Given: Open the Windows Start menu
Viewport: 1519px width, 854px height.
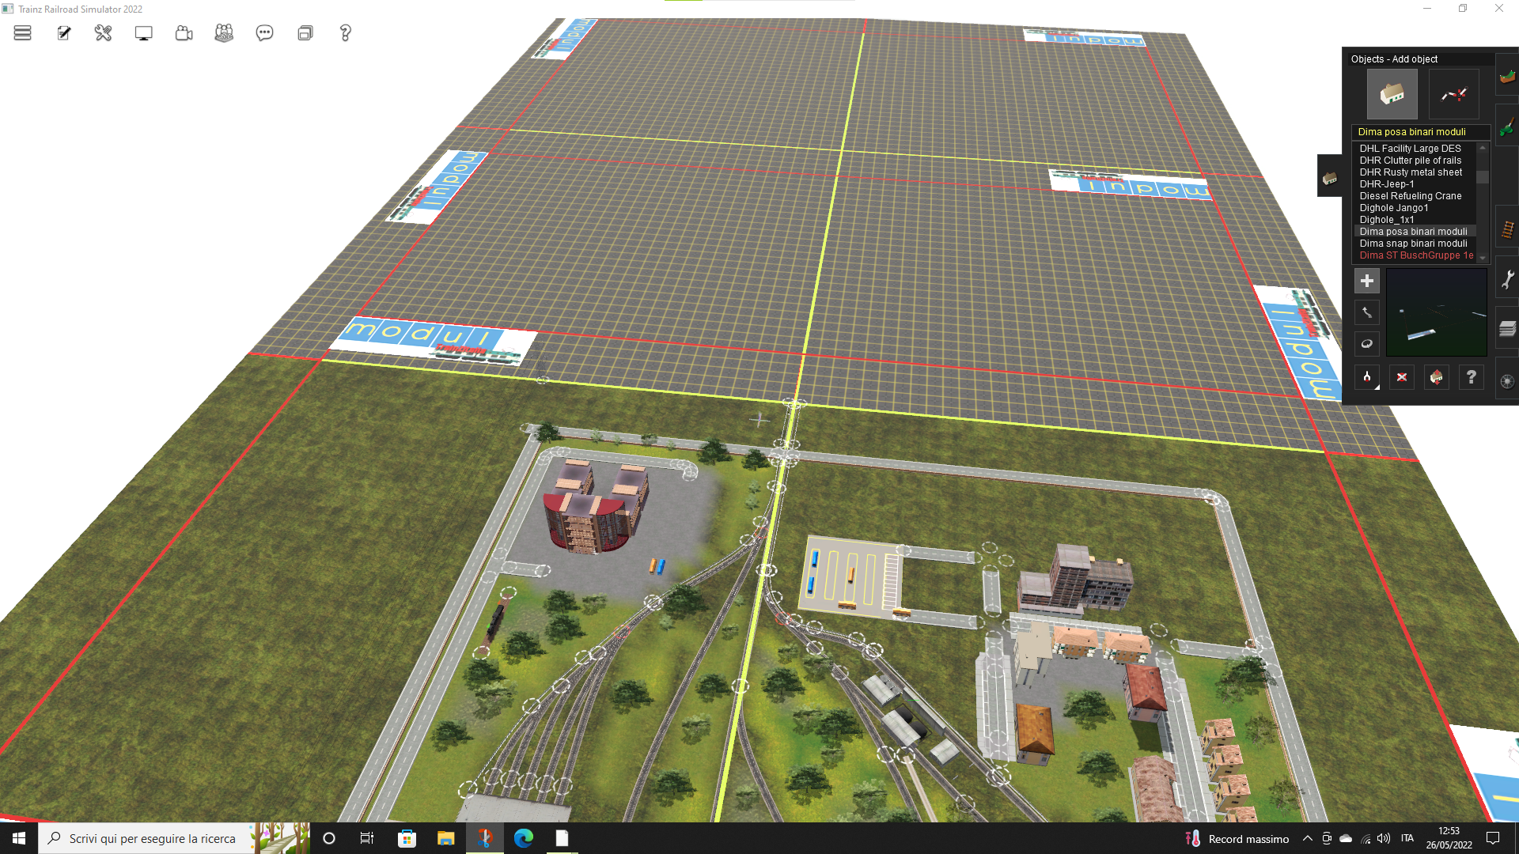Looking at the screenshot, I should (x=19, y=838).
